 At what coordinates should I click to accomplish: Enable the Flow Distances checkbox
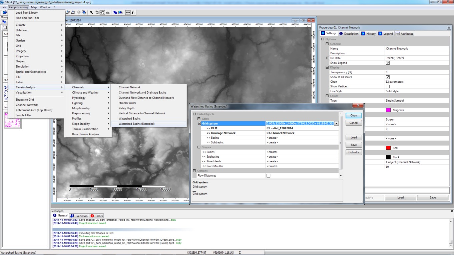pos(269,176)
